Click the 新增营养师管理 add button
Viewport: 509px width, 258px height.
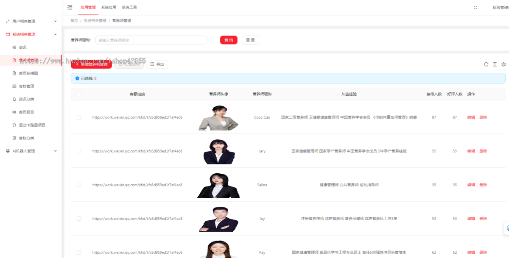click(x=91, y=64)
